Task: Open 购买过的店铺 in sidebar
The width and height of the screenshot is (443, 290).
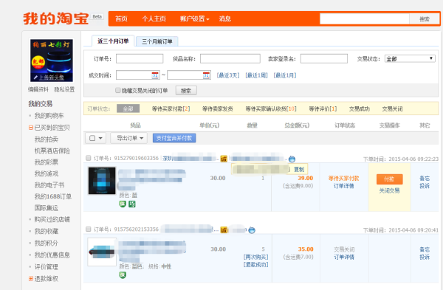Action: (x=52, y=219)
